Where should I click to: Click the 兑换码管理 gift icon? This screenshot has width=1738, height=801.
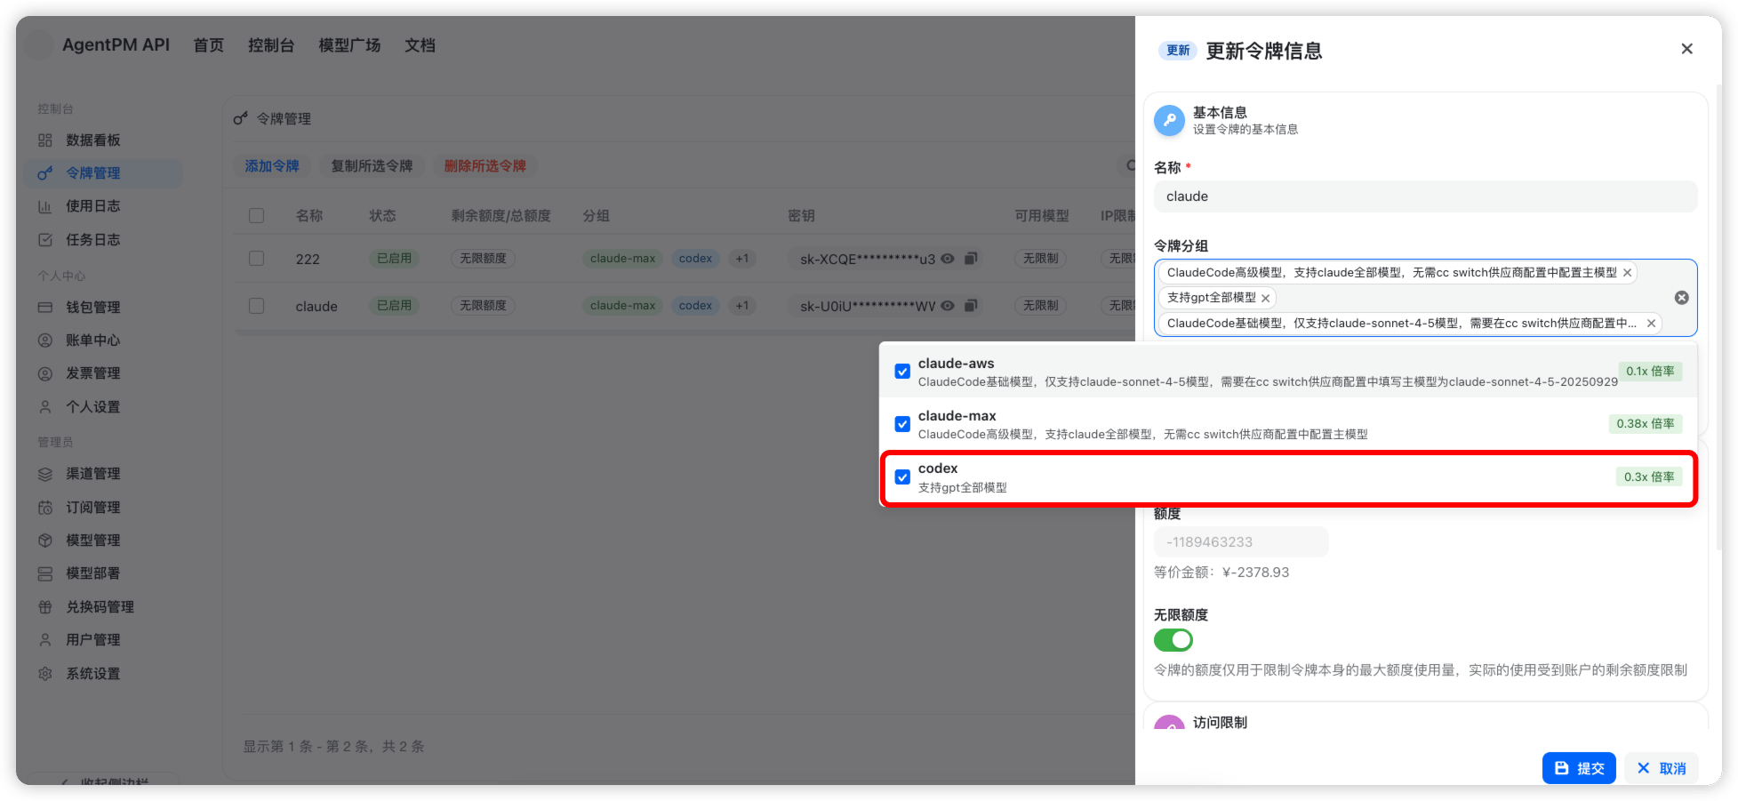tap(44, 607)
